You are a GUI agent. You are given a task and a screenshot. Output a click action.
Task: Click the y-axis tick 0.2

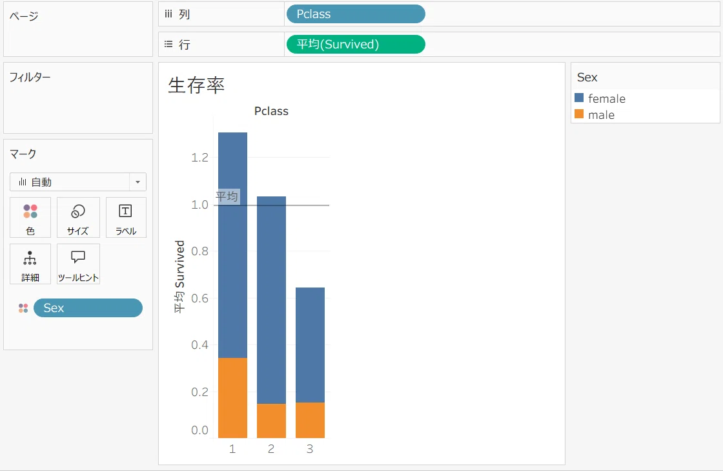(x=199, y=392)
